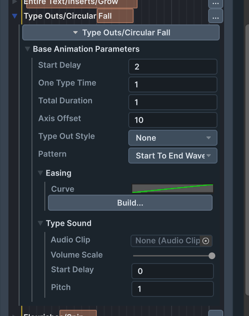The width and height of the screenshot is (249, 316).
Task: Collapse the Type Sound foldout
Action: click(40, 223)
